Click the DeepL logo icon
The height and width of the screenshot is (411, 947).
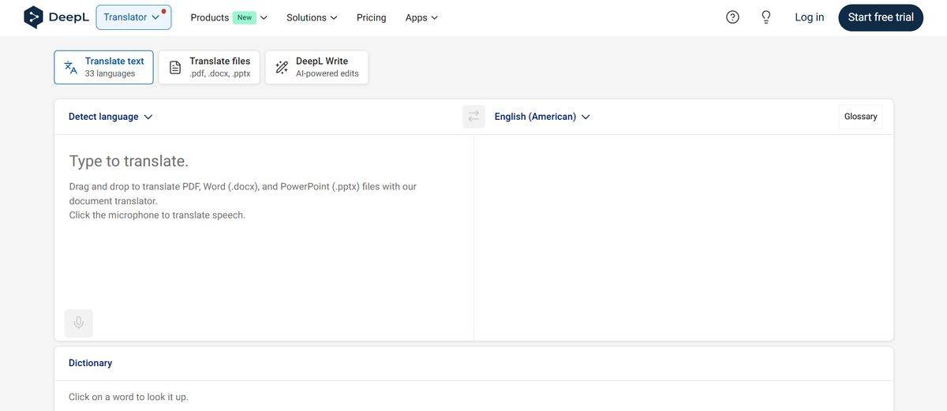click(33, 17)
